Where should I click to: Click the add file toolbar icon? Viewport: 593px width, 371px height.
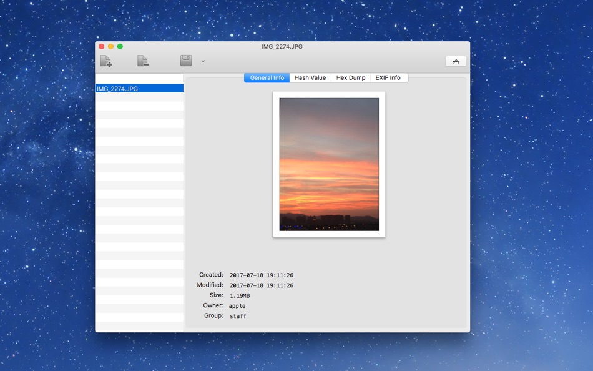(x=106, y=61)
